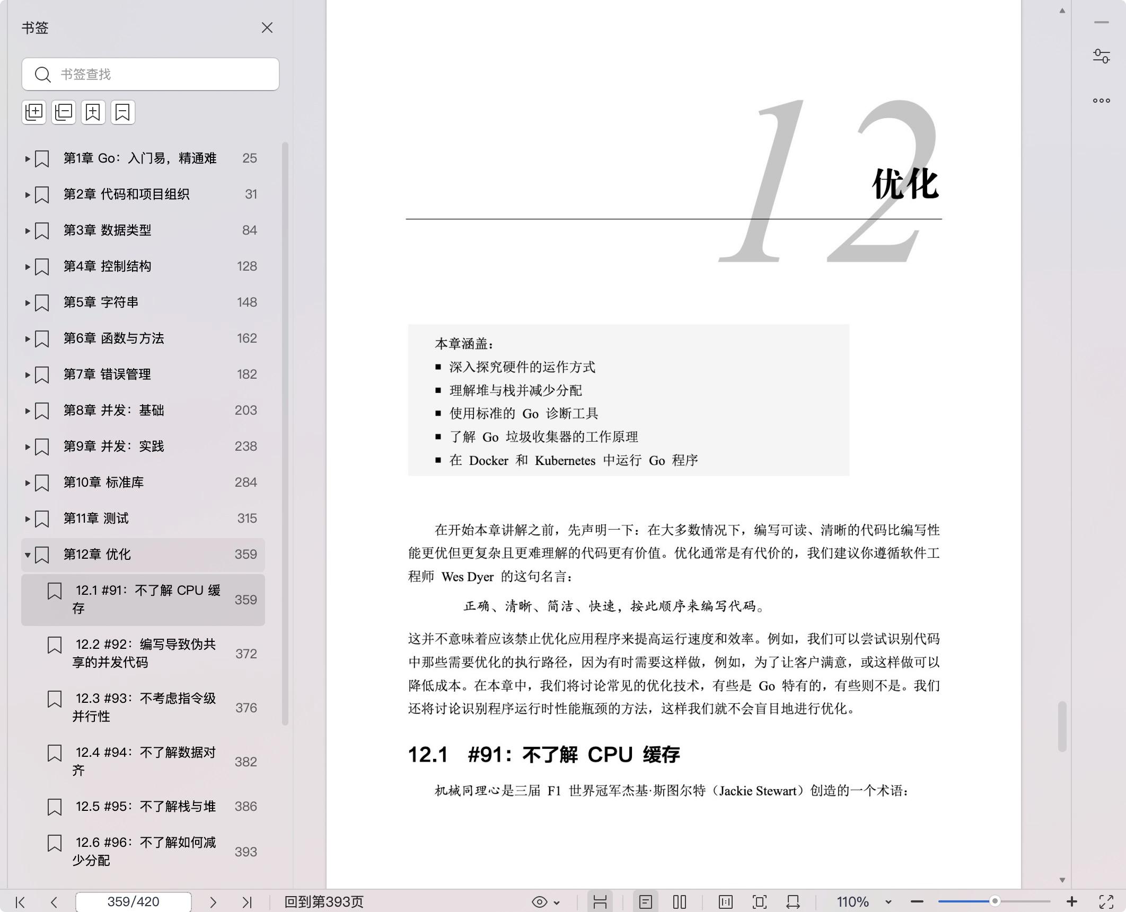Viewport: 1126px width, 912px height.
Task: Jump to 12.2 #92 伪共享 bookmark
Action: coord(143,654)
